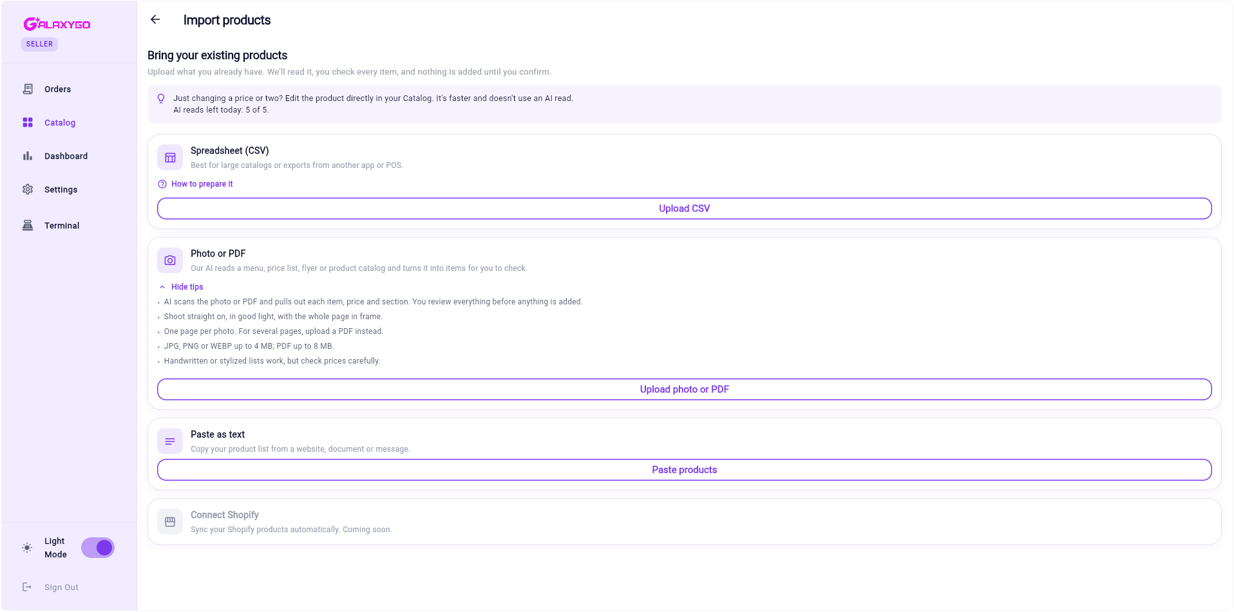This screenshot has height=612, width=1234.
Task: Click the Terminal register icon
Action: [x=28, y=225]
